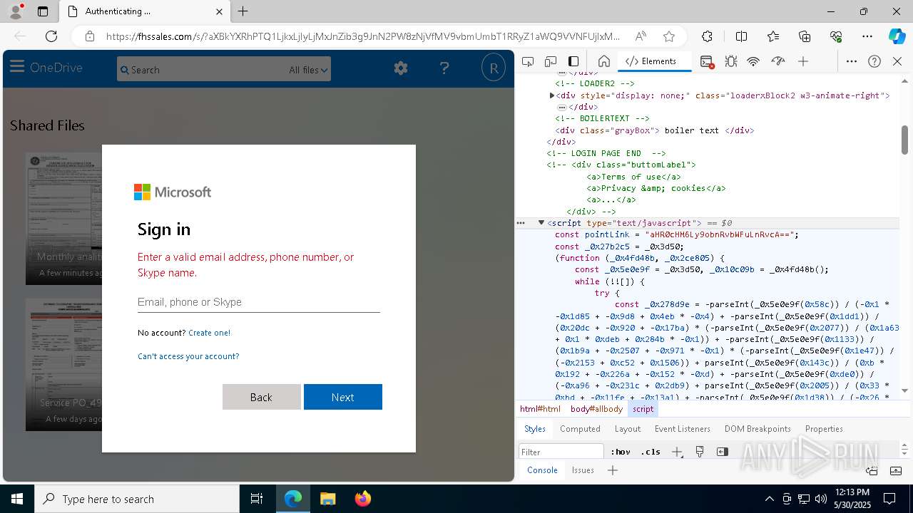Click the Back button
The width and height of the screenshot is (913, 513).
coord(262,397)
